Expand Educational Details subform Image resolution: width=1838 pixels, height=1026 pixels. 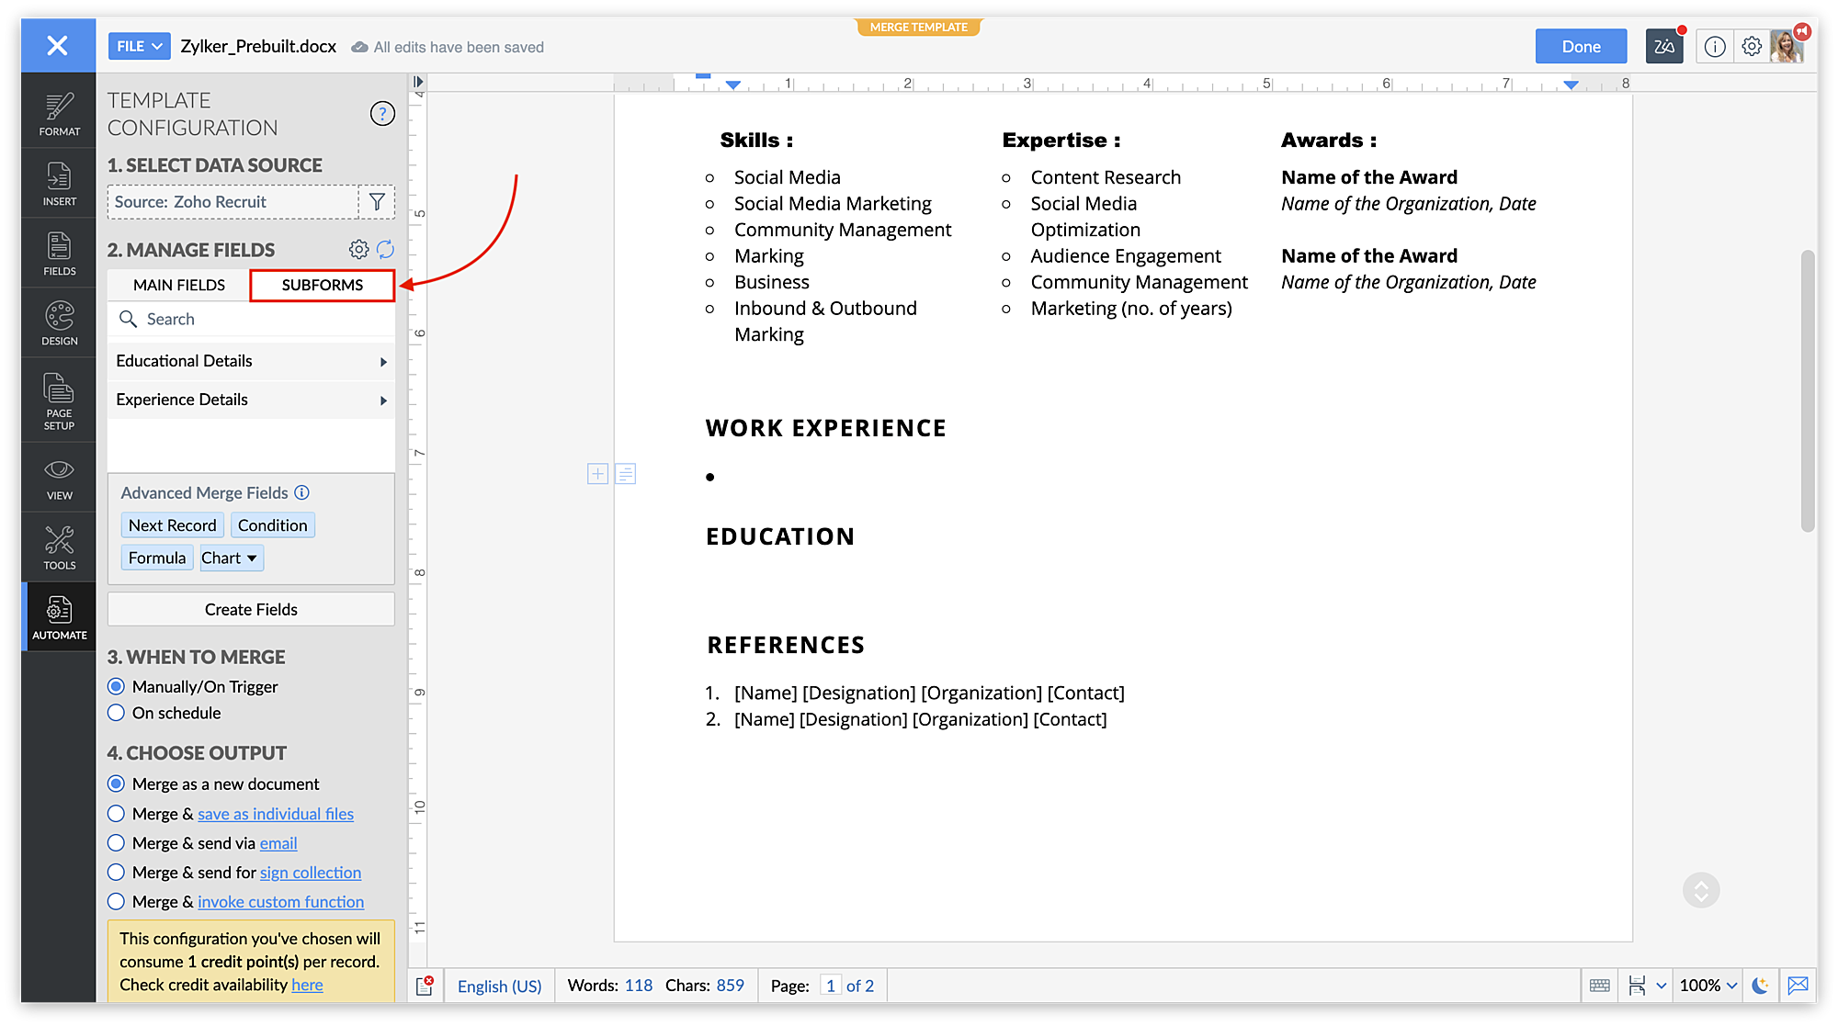(x=251, y=361)
